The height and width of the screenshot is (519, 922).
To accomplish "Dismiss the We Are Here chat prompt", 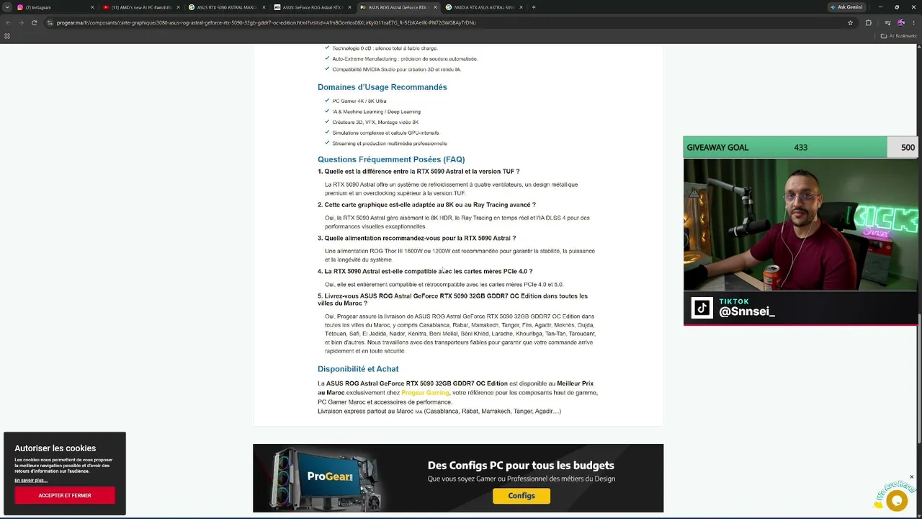I will pos(911,477).
